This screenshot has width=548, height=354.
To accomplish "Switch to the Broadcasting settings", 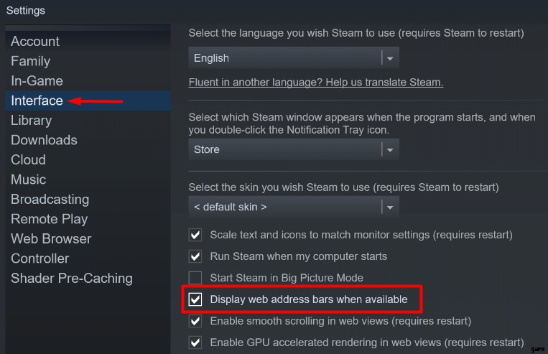I will pyautogui.click(x=50, y=200).
